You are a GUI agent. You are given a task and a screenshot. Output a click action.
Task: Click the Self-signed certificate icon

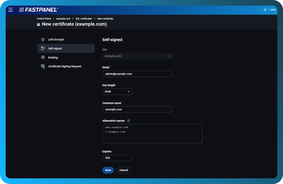(43, 48)
